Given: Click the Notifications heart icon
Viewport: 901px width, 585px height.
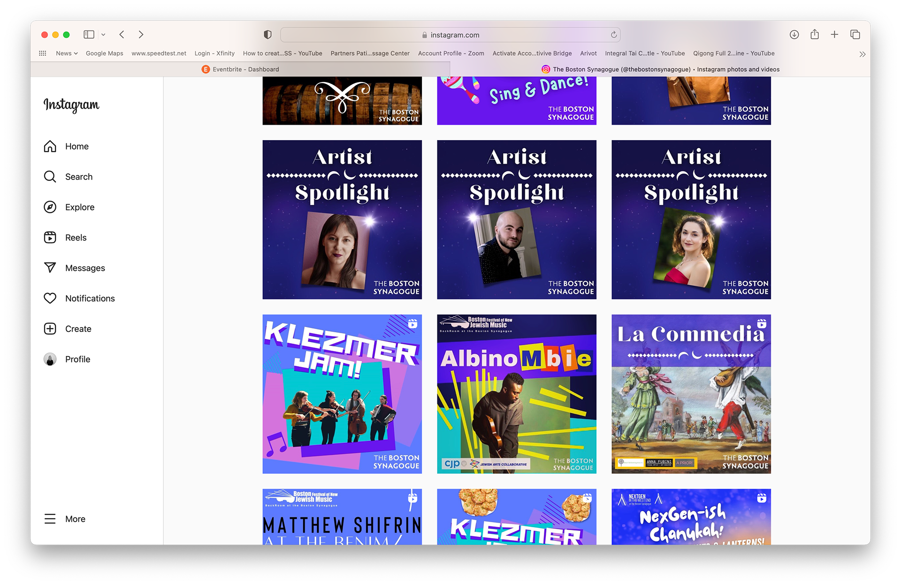Looking at the screenshot, I should pos(50,298).
